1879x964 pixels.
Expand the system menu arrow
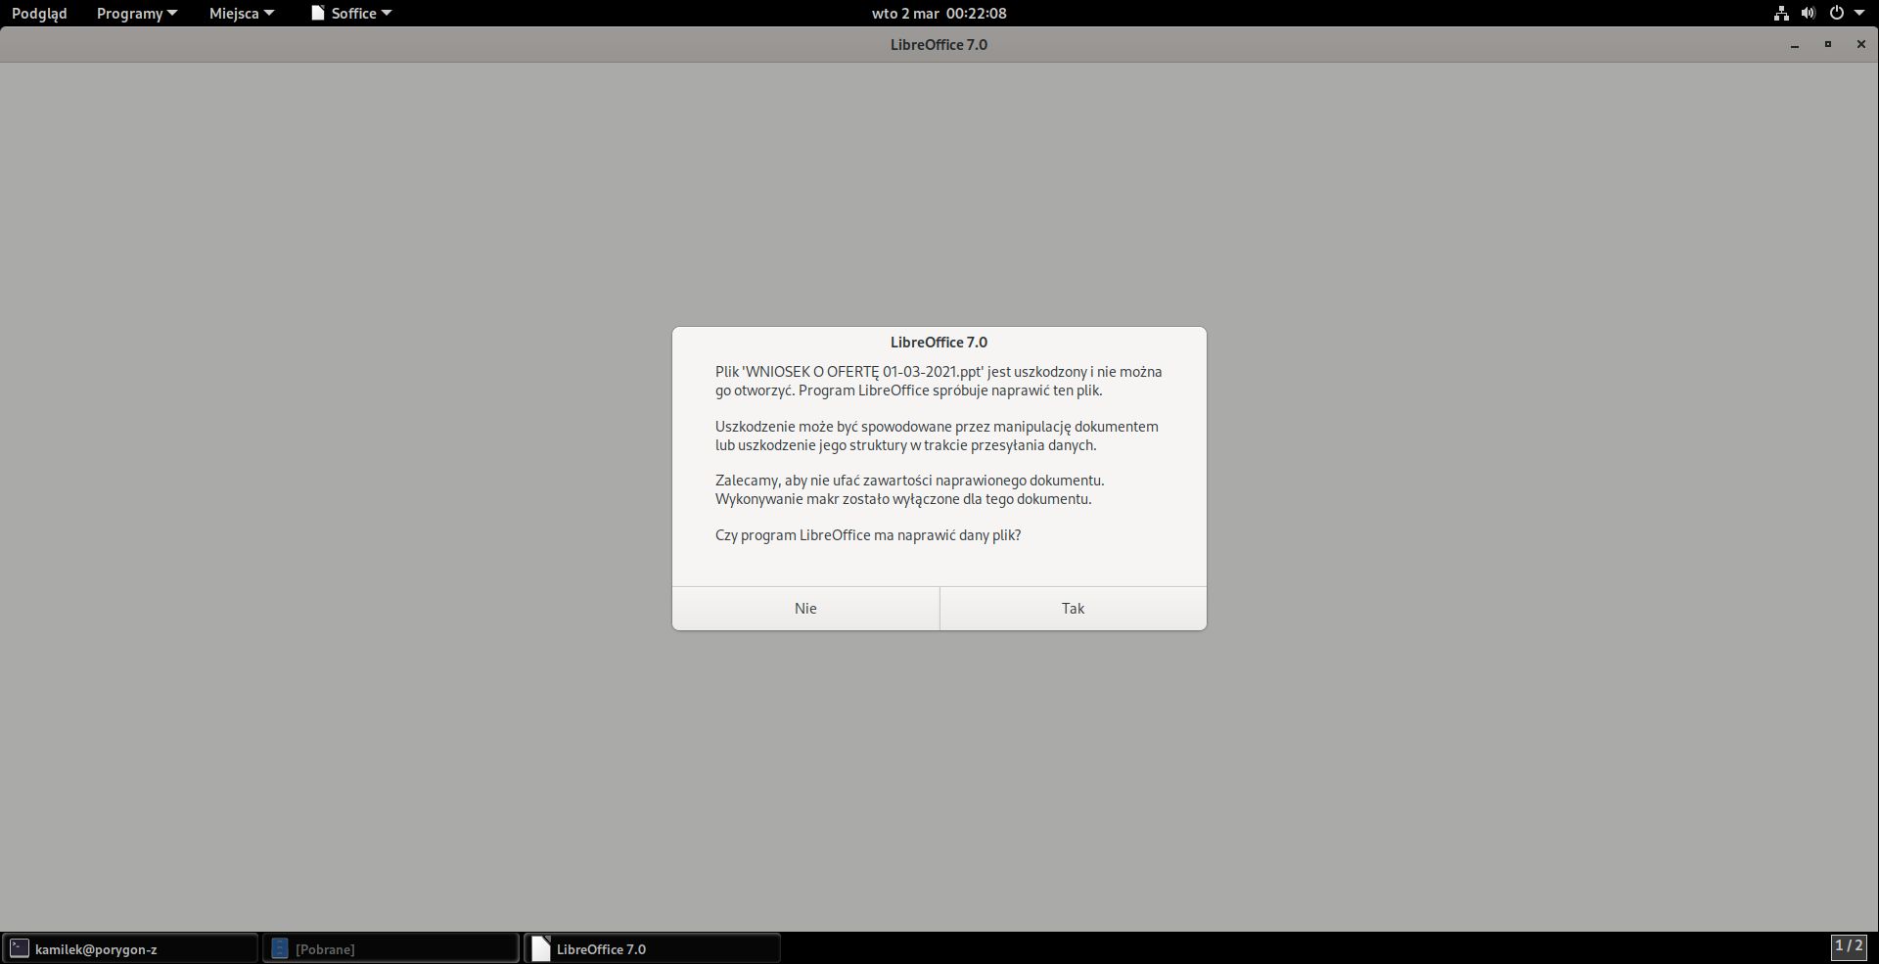(1859, 14)
